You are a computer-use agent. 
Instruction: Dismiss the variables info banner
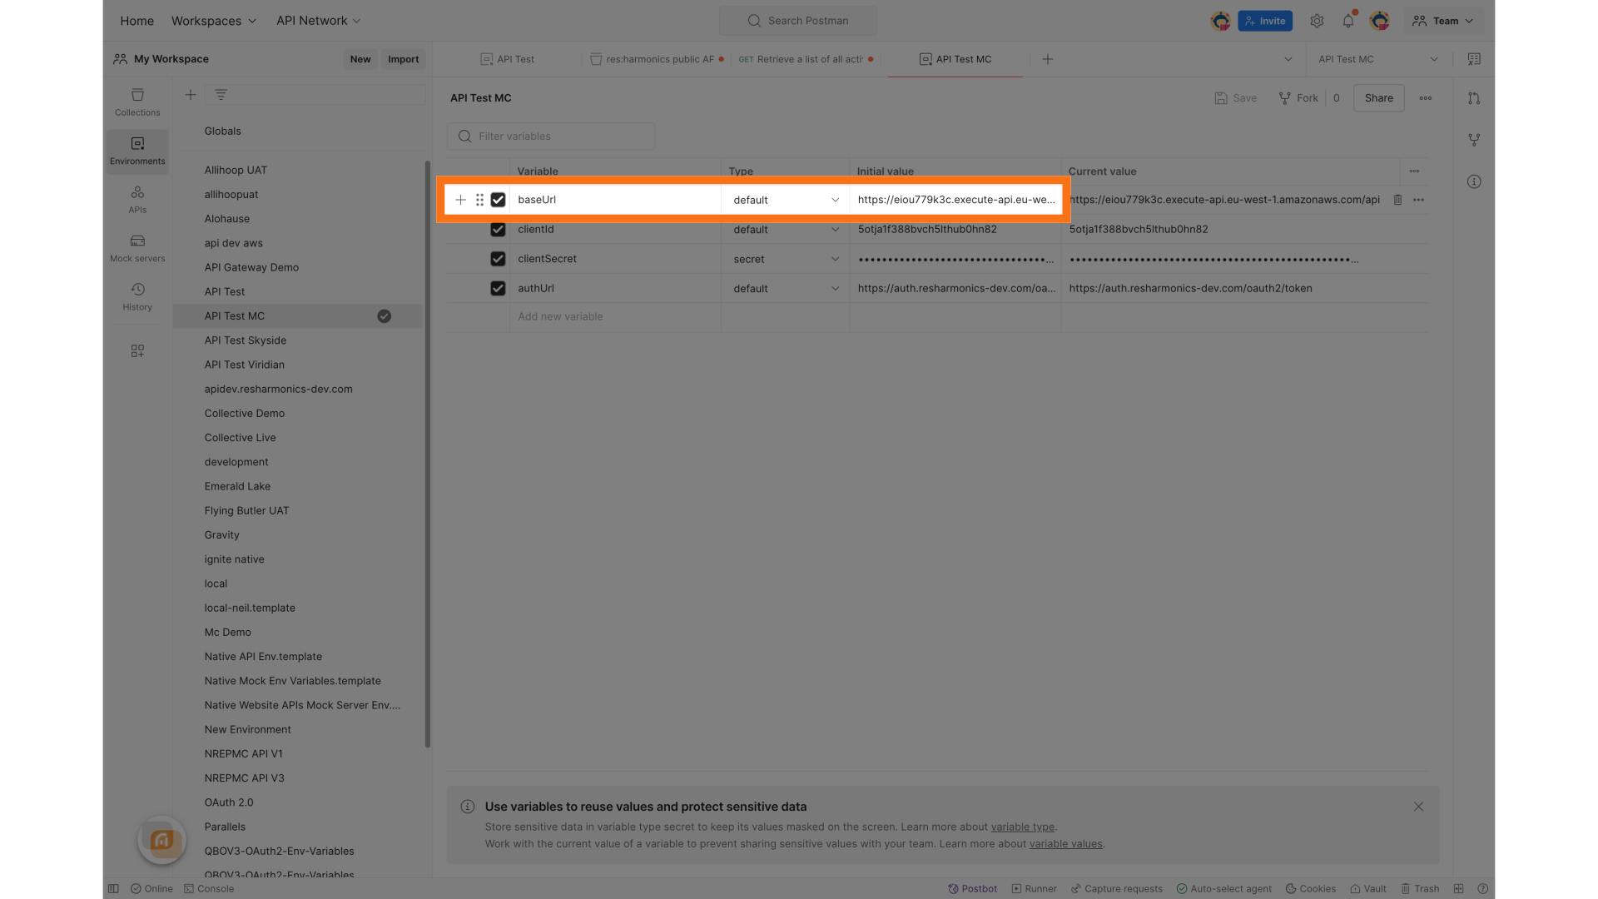tap(1418, 807)
